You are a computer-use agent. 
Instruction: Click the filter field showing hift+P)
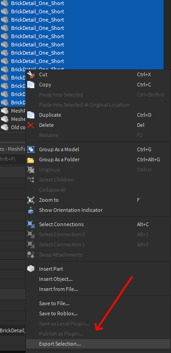13,159
